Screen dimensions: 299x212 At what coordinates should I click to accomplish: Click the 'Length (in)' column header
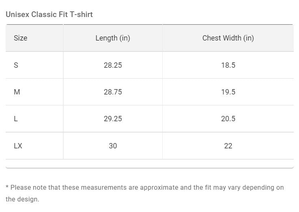click(113, 38)
